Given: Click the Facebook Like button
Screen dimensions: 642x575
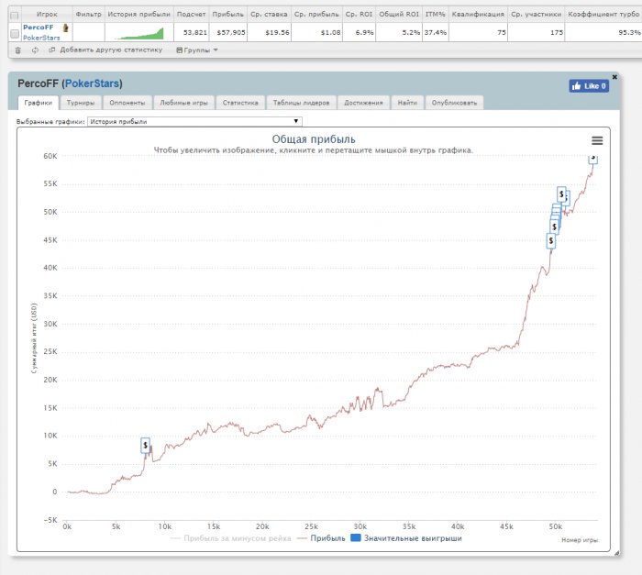Looking at the screenshot, I should (588, 86).
